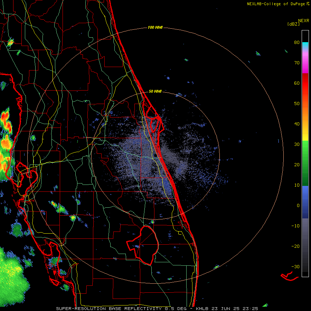Screen dimensions: 311x311
Task: Click the '100 NMI' range ring label
Action: [x=155, y=27]
